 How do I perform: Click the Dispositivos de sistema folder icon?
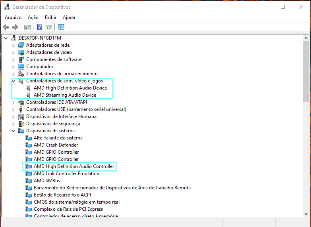click(x=21, y=131)
